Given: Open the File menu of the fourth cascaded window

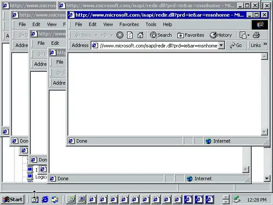Looking at the screenshot, I should click(x=60, y=62).
